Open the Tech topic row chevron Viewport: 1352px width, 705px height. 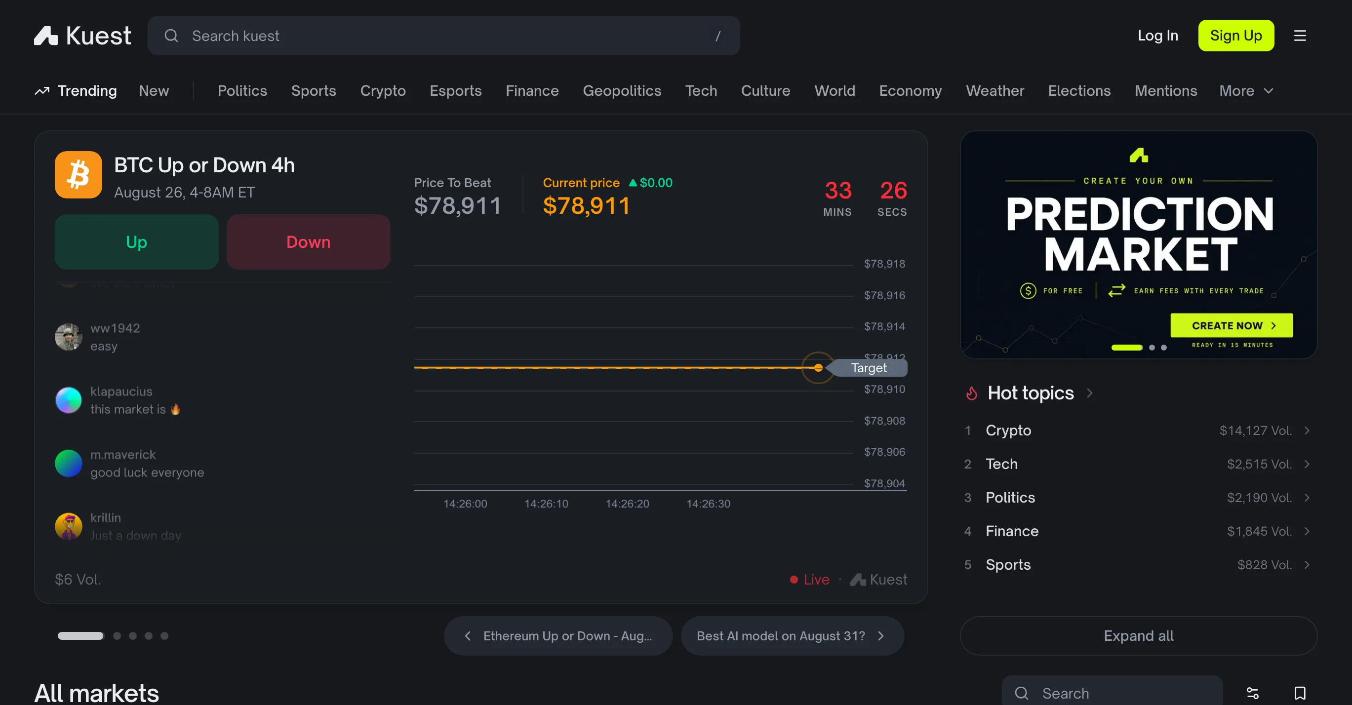pyautogui.click(x=1307, y=464)
